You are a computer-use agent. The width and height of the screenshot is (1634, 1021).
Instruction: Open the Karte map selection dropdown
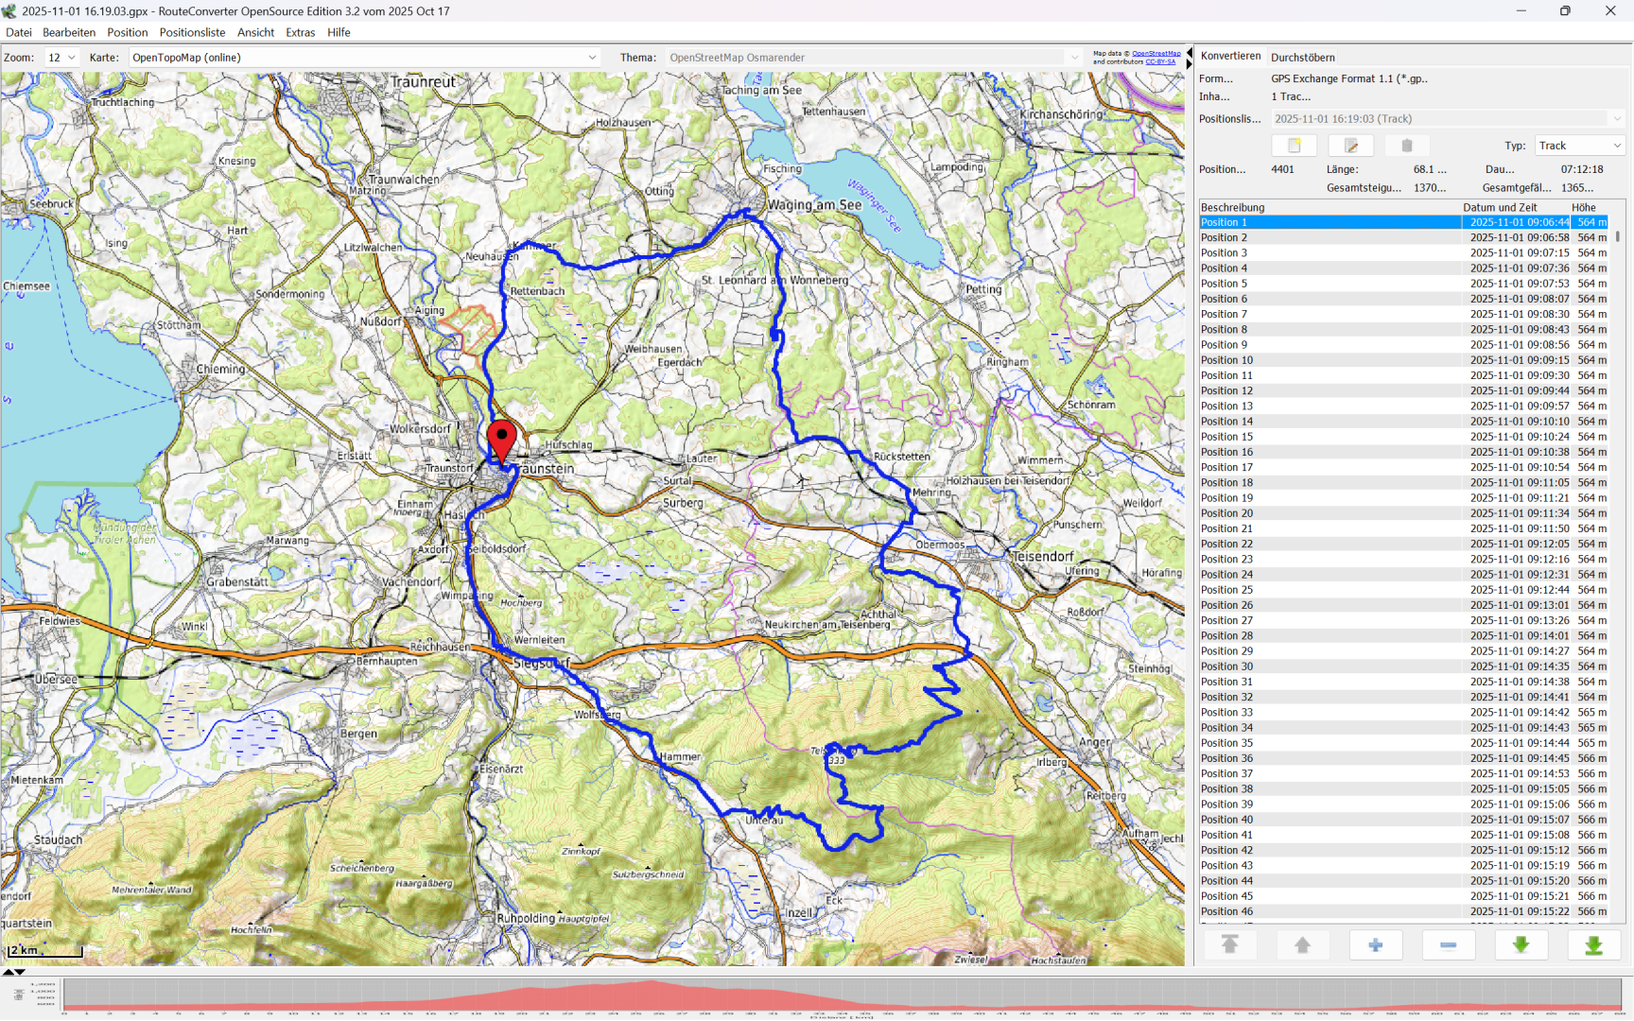point(364,58)
